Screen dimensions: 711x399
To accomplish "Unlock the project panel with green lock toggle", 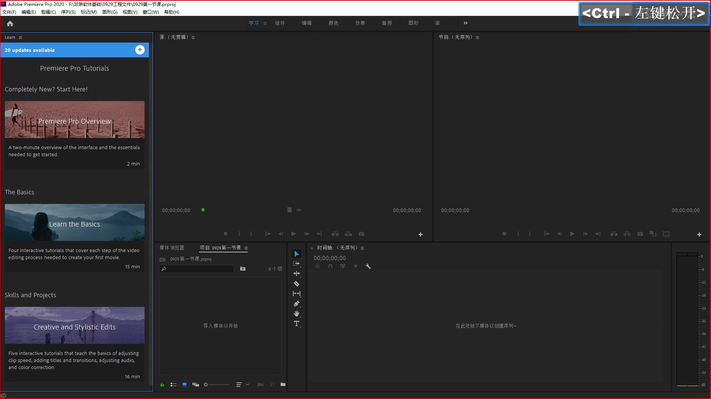I will click(x=162, y=385).
